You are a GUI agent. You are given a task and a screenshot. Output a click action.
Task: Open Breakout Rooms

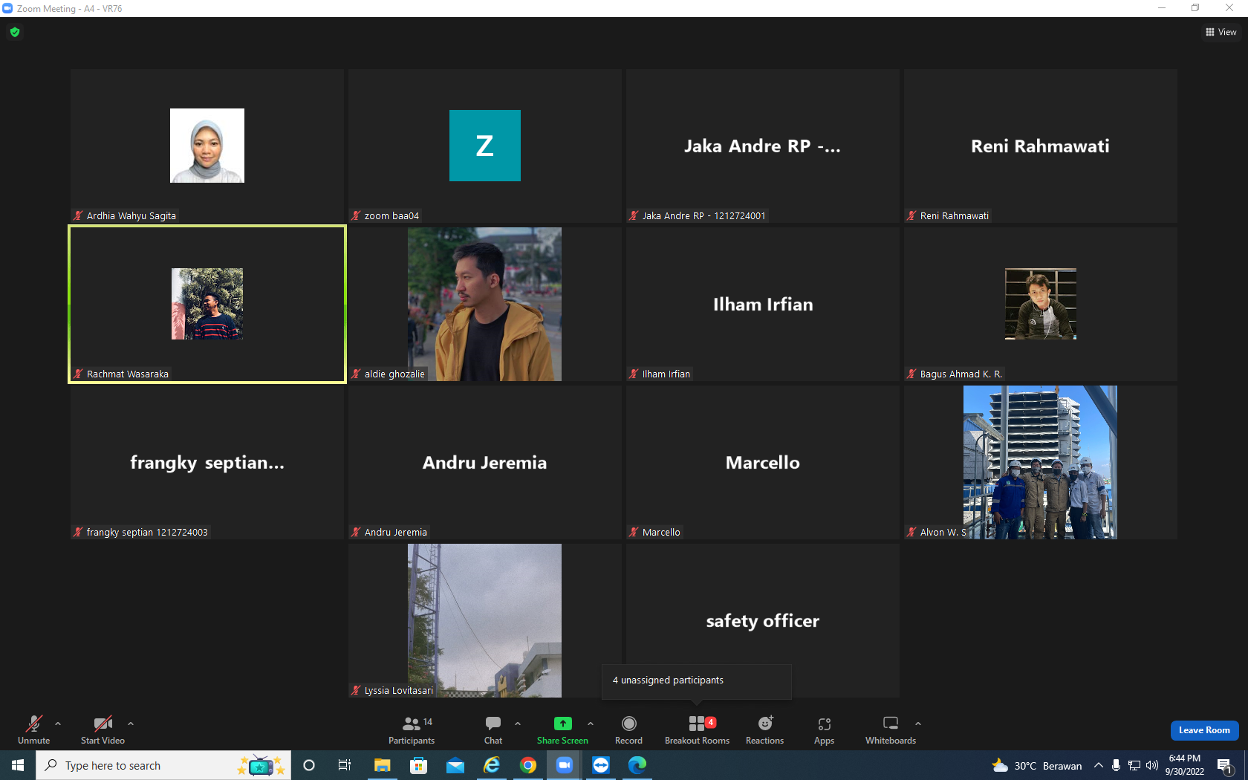click(697, 730)
